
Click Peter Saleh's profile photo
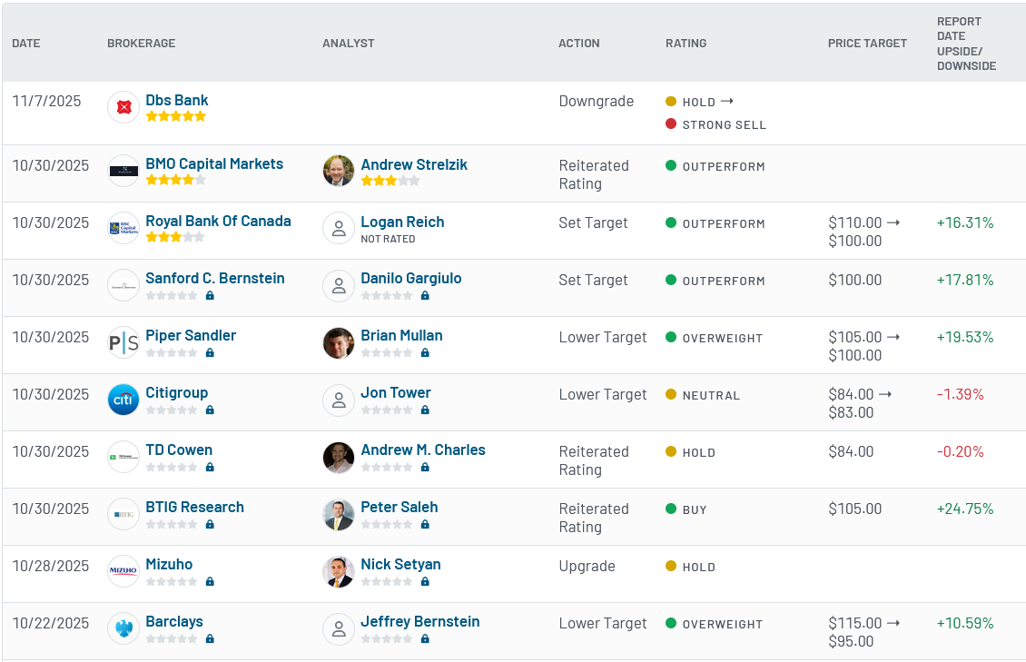point(339,514)
